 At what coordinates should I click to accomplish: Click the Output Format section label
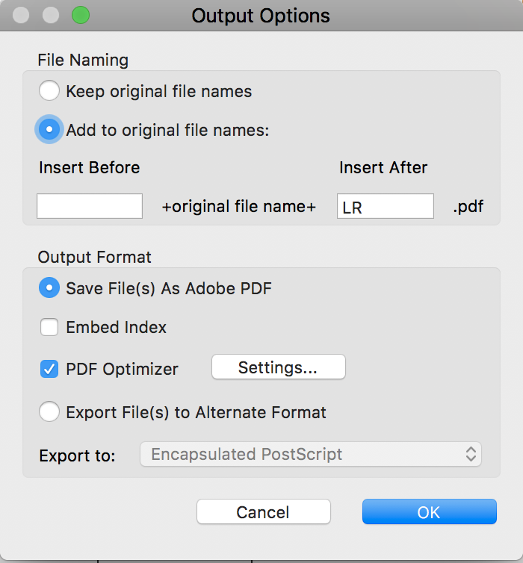pos(94,258)
